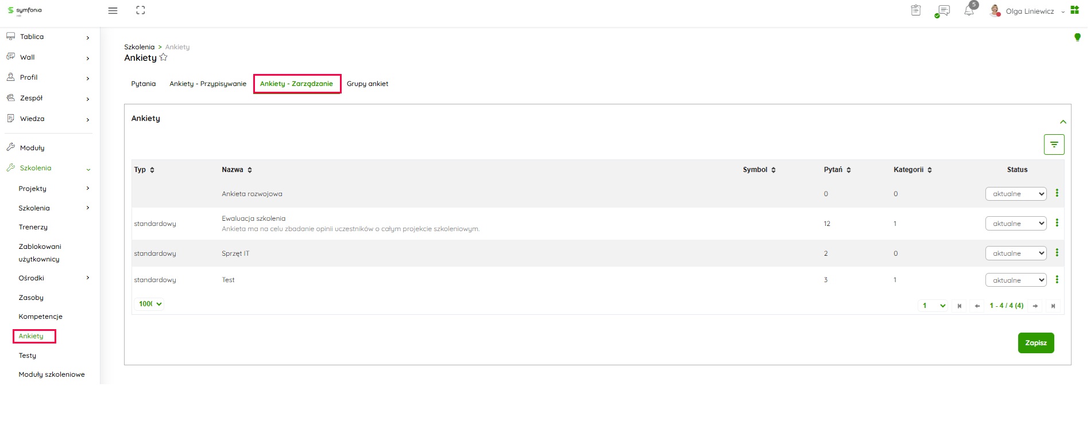Open rows-per-page dropdown showing 100
The width and height of the screenshot is (1091, 445).
coord(150,304)
